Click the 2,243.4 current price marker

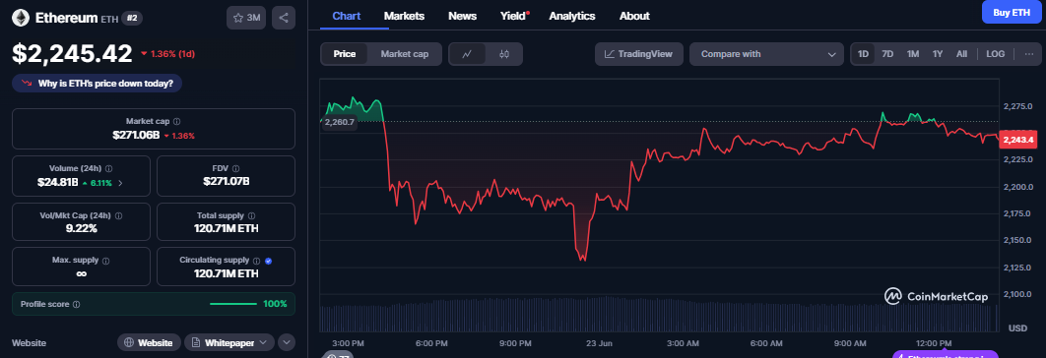tap(1017, 140)
